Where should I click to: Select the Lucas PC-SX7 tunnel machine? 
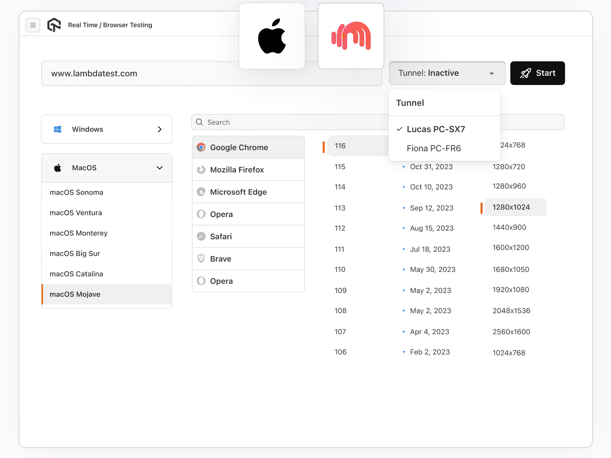[436, 129]
